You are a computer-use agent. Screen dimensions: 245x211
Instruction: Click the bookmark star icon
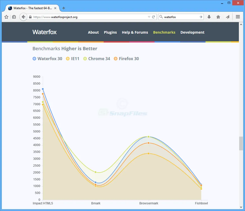(x=6, y=17)
